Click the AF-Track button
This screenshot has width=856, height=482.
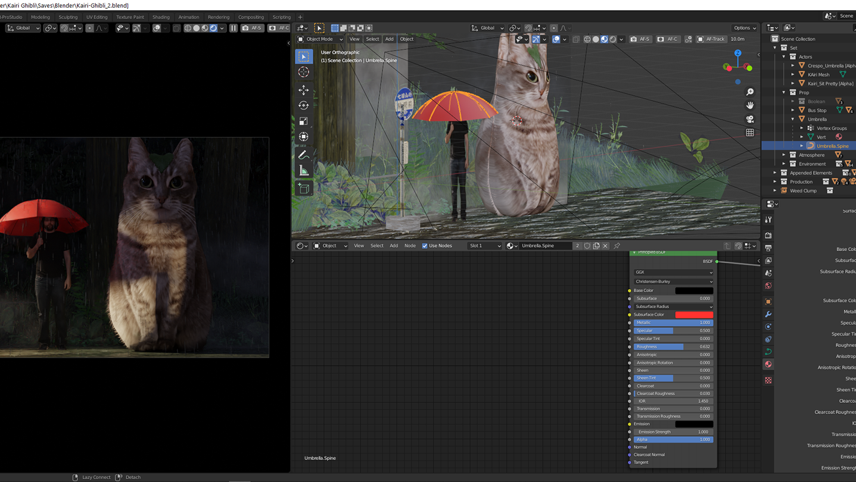click(711, 39)
